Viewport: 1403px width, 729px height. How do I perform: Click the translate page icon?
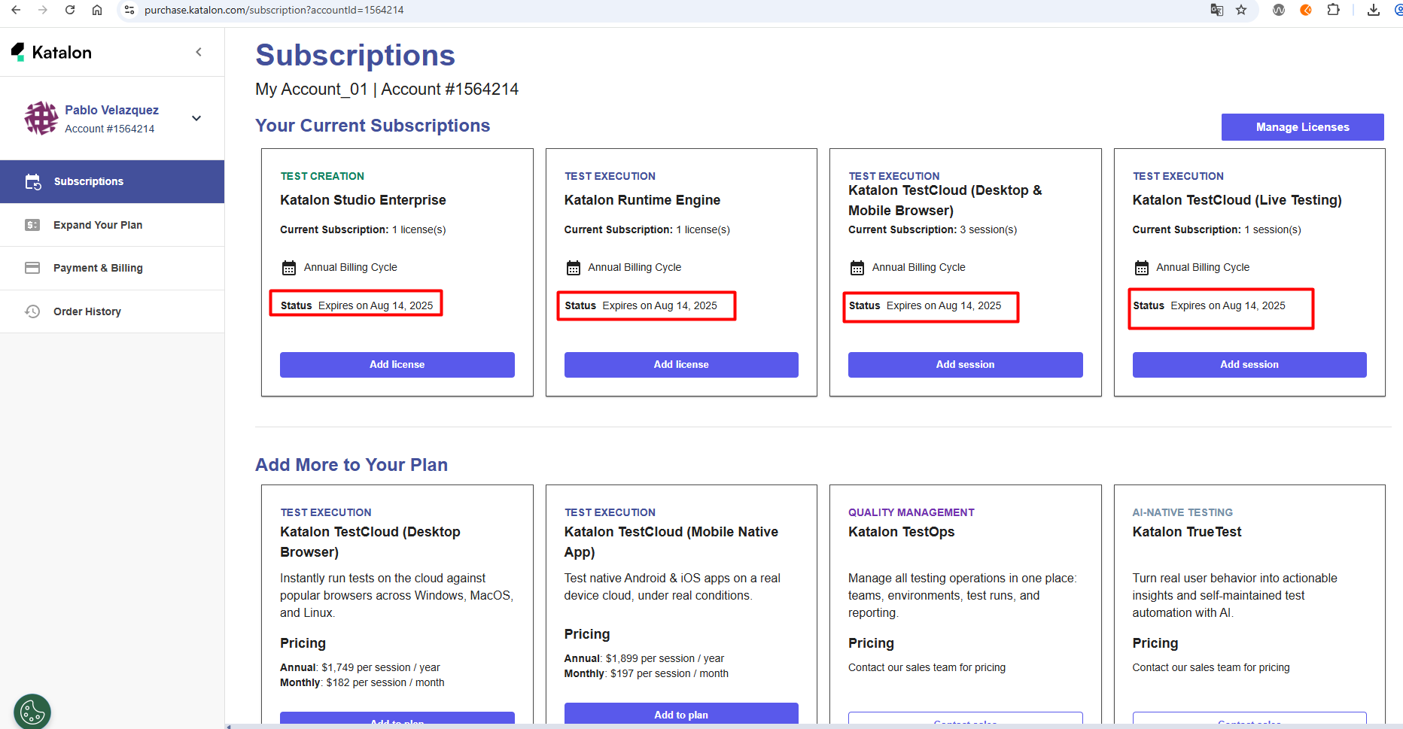pos(1217,10)
